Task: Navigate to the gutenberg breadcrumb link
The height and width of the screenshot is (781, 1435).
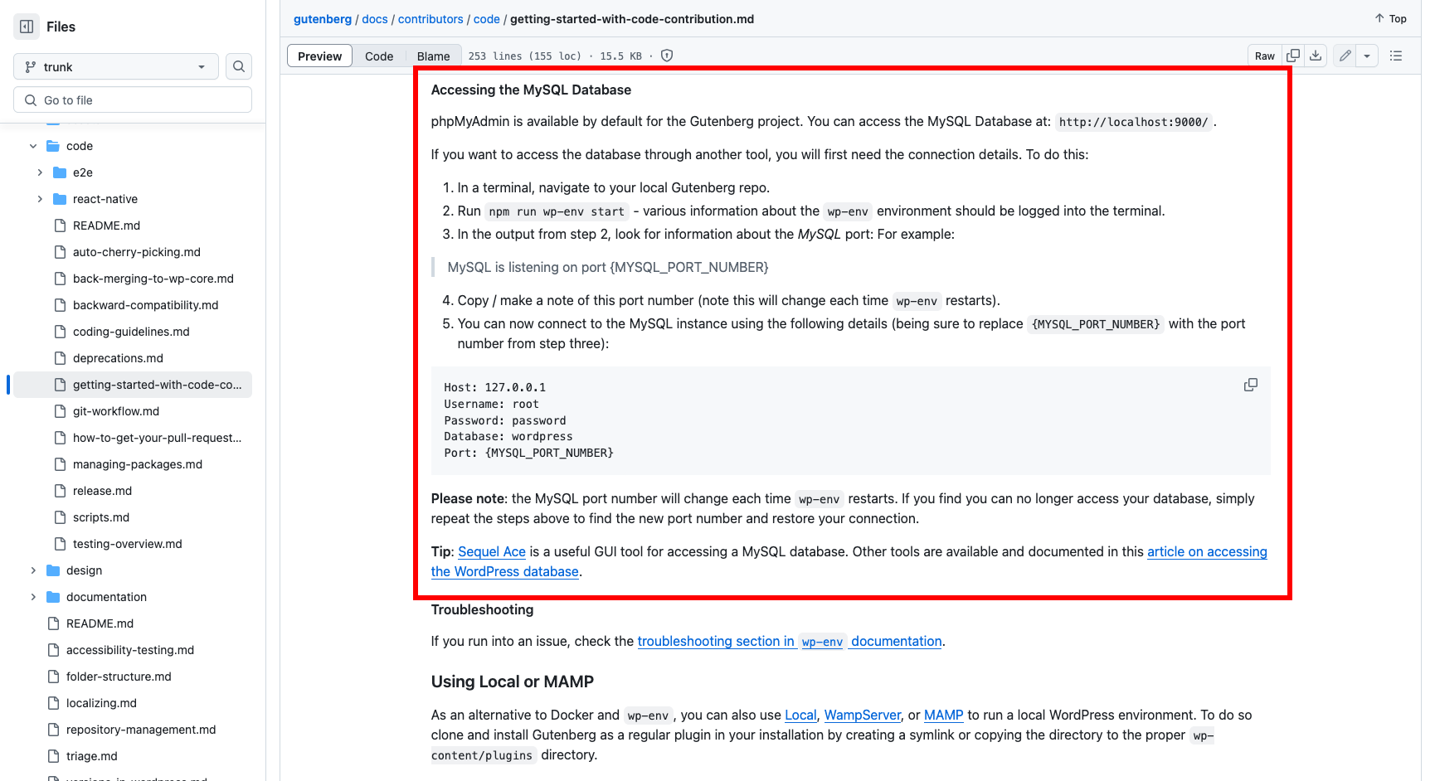Action: [323, 18]
